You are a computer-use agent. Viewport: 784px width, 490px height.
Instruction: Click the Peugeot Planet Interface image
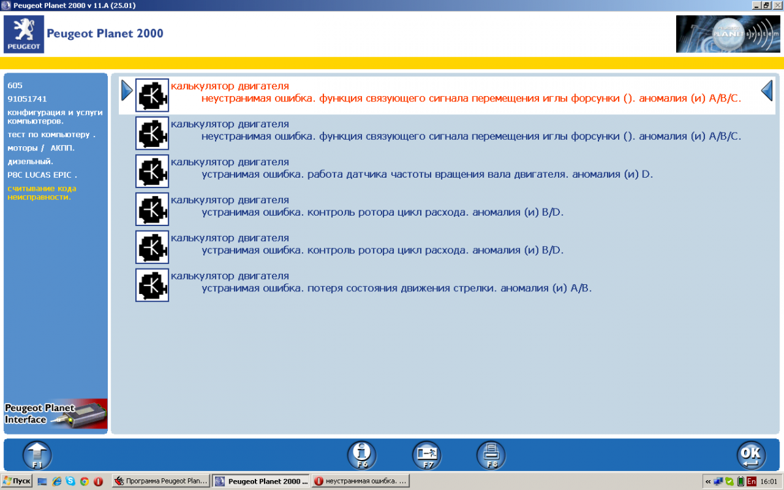tap(56, 414)
